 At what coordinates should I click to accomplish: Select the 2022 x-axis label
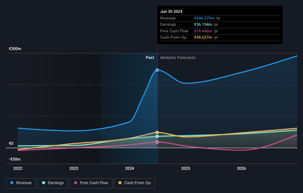pyautogui.click(x=18, y=168)
